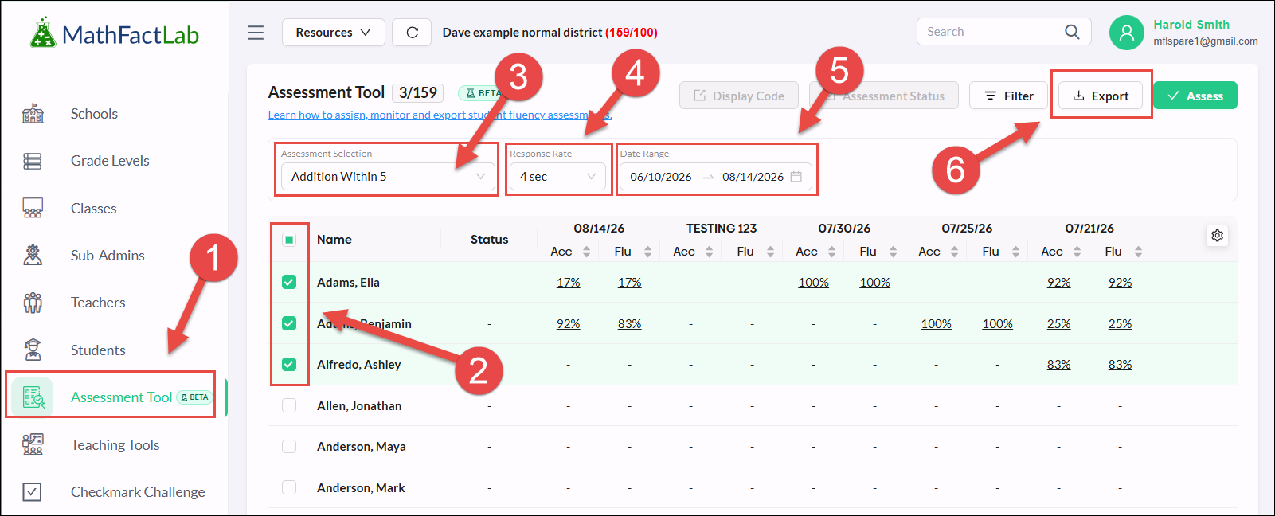The image size is (1275, 516).
Task: Click the Harold Smith user name
Action: point(1191,25)
